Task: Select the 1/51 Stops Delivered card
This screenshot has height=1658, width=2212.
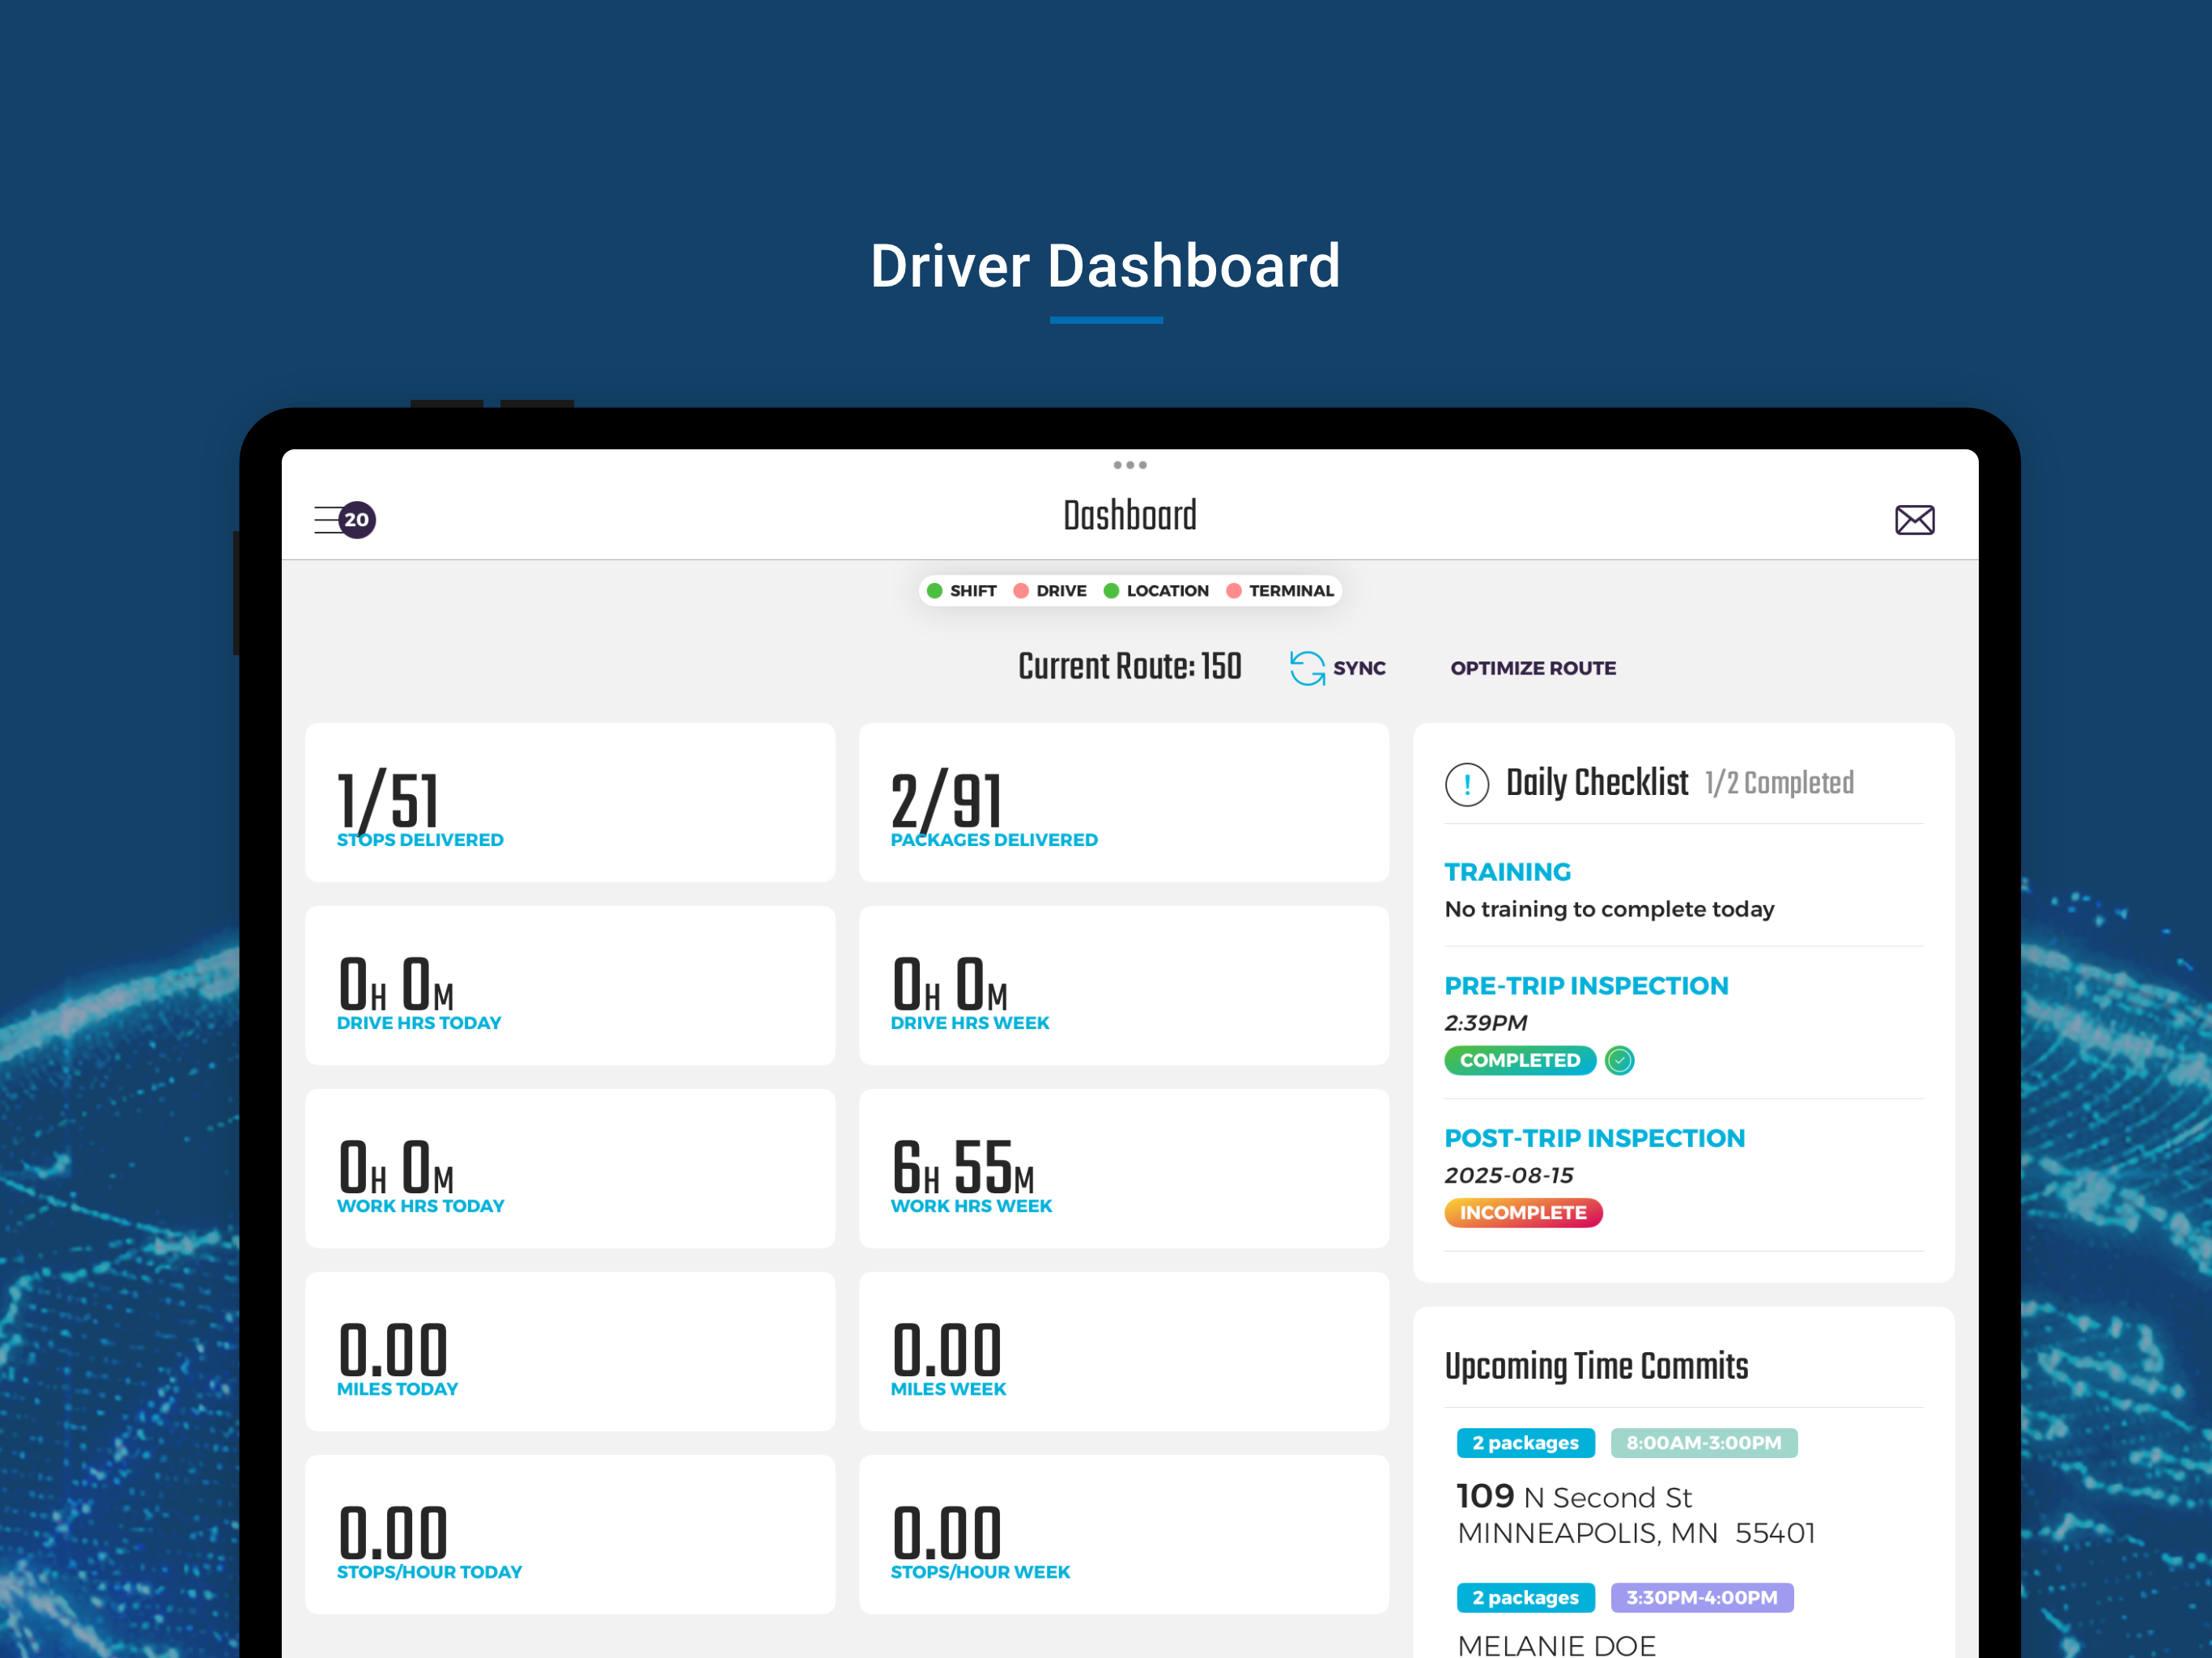Action: [570, 803]
